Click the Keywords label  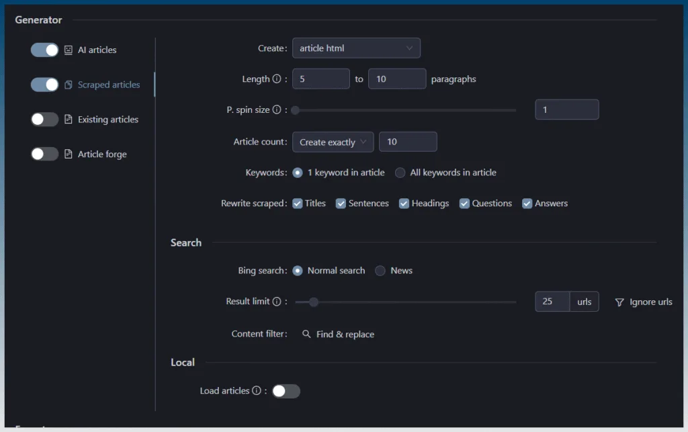tap(266, 173)
